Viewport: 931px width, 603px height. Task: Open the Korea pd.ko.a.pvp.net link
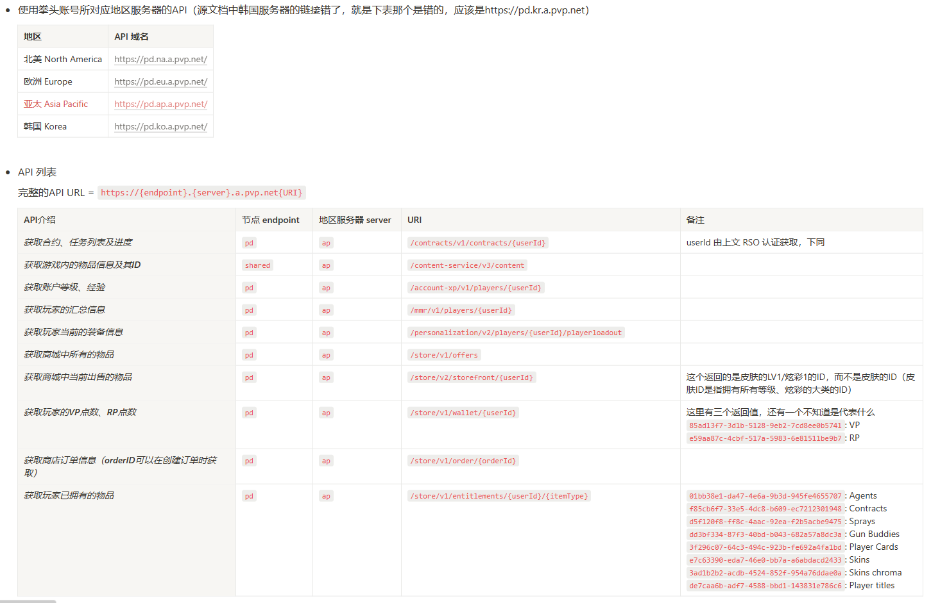point(160,126)
